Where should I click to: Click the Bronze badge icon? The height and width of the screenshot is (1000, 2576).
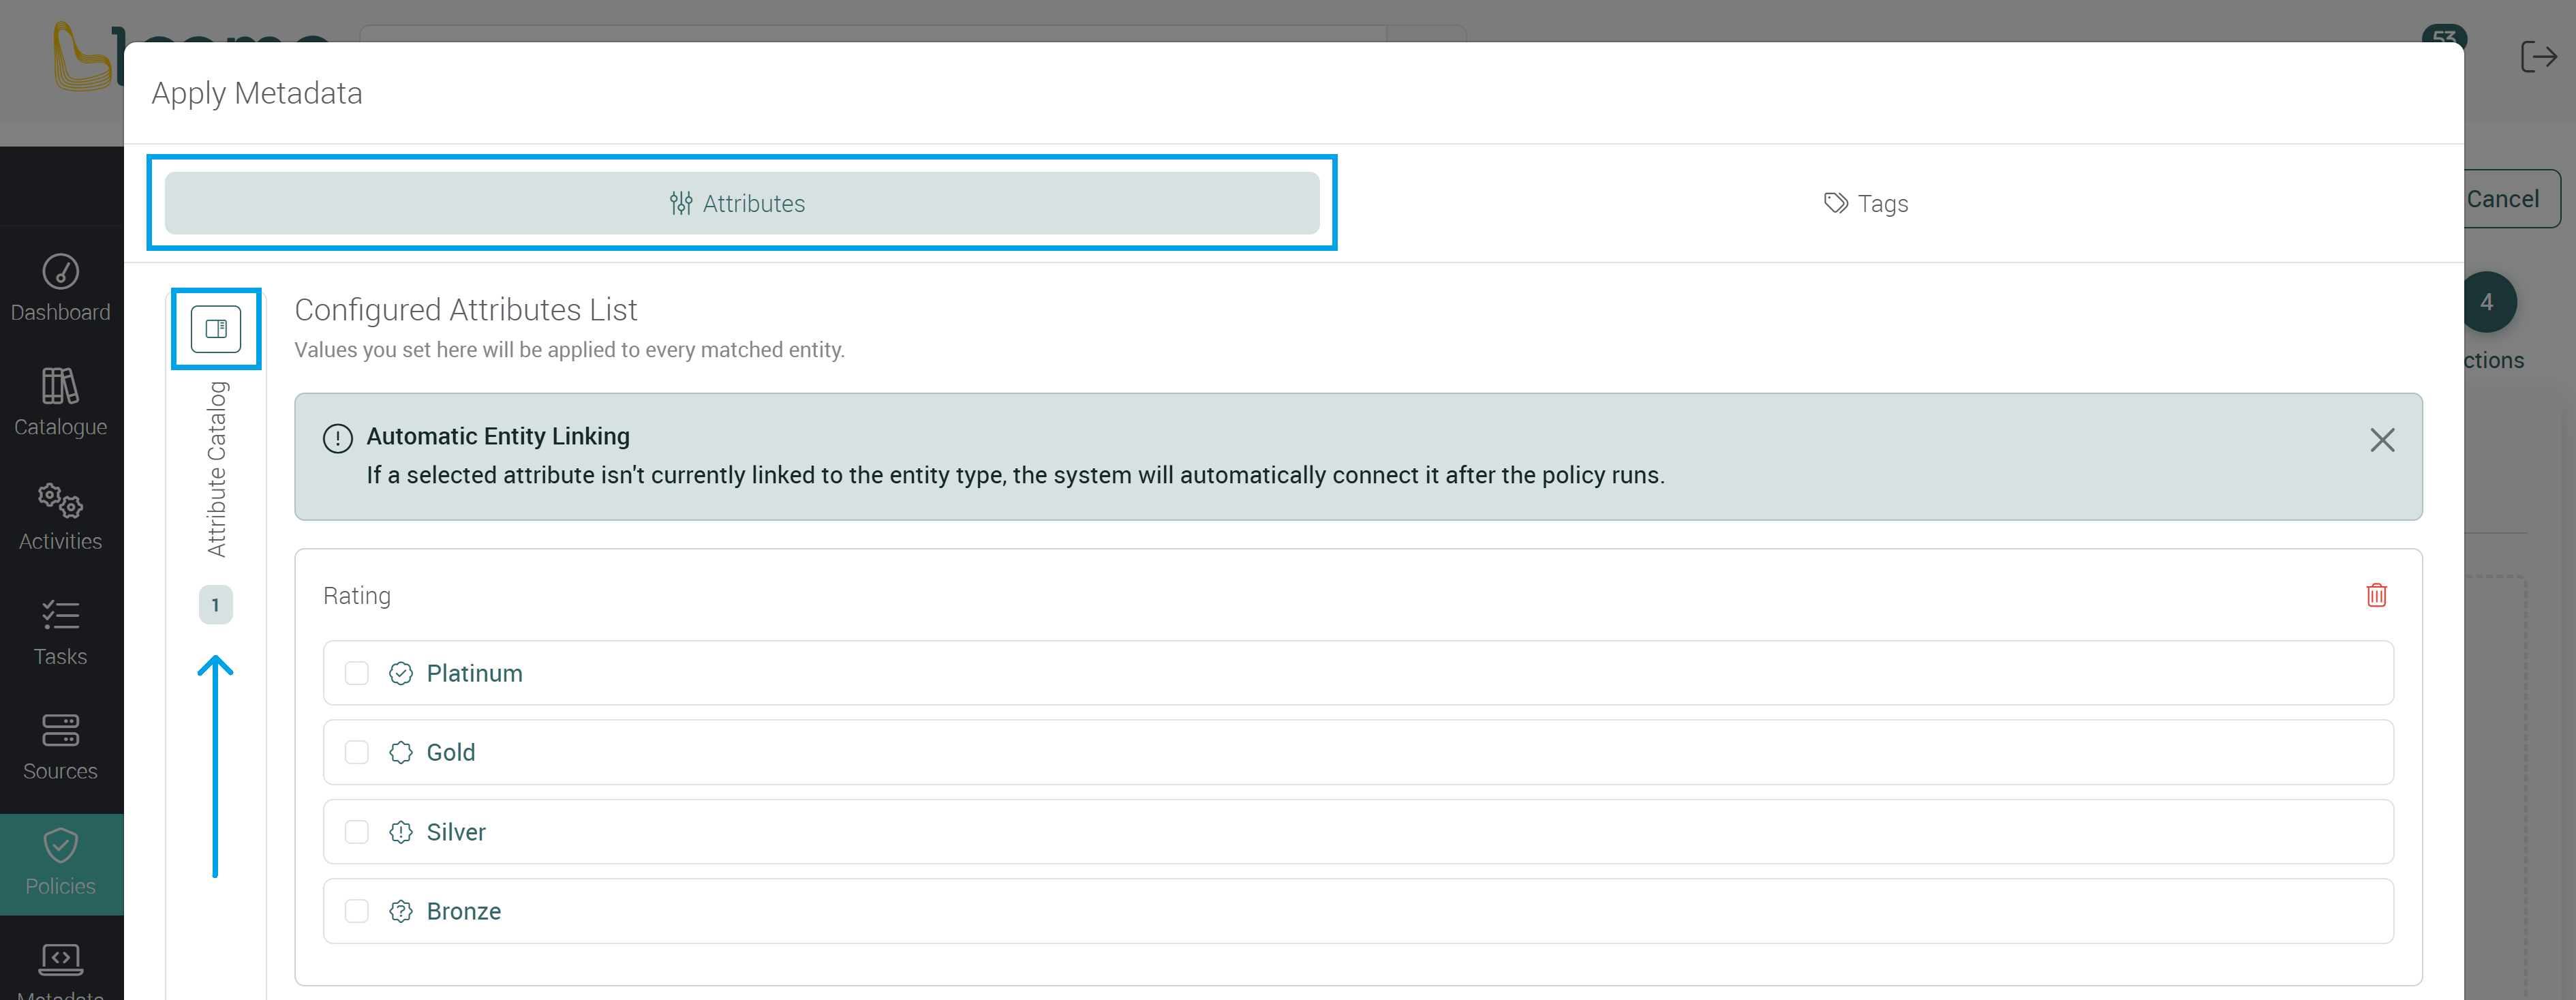click(401, 911)
